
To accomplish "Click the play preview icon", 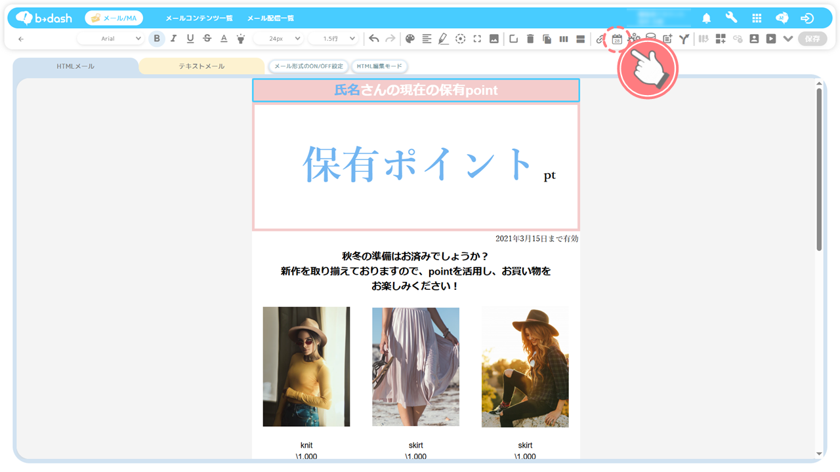I will [771, 39].
